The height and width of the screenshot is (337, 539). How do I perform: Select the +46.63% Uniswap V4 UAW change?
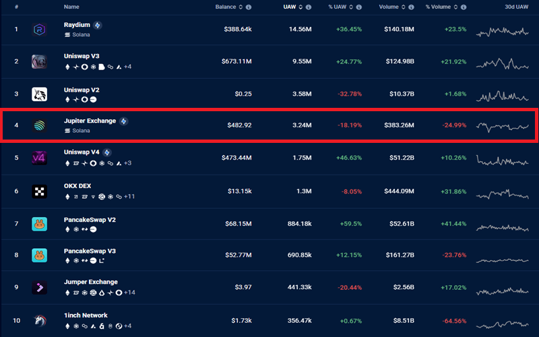(349, 158)
